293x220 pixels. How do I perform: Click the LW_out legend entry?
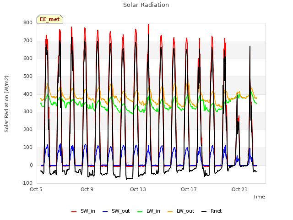(x=181, y=211)
